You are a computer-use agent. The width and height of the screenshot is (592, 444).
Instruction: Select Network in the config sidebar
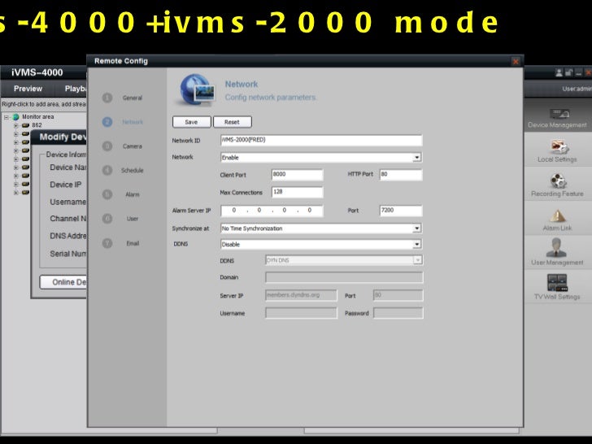click(133, 122)
